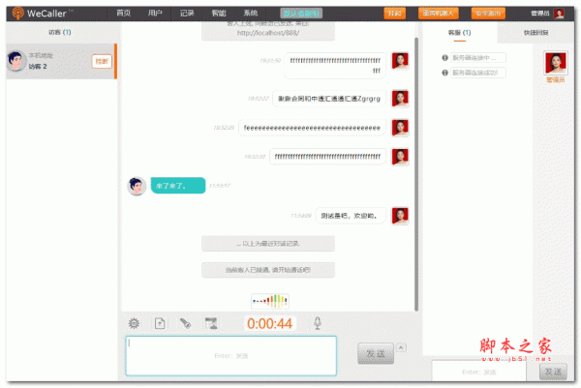This screenshot has width=581, height=388.
Task: Click the audio level meter icon
Action: pyautogui.click(x=270, y=301)
